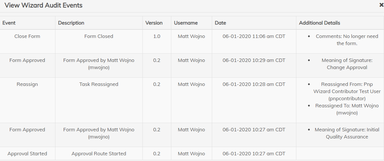This screenshot has width=384, height=161.
Task: Click the 11:06 am CDT date cell
Action: pyautogui.click(x=254, y=36)
